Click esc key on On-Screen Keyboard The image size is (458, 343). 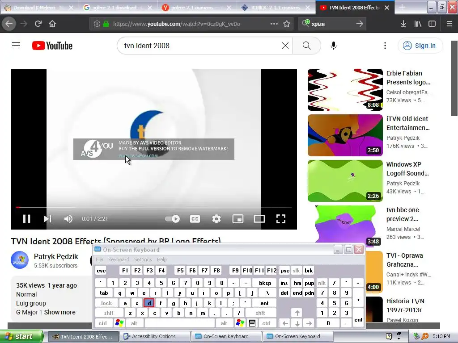click(x=101, y=271)
